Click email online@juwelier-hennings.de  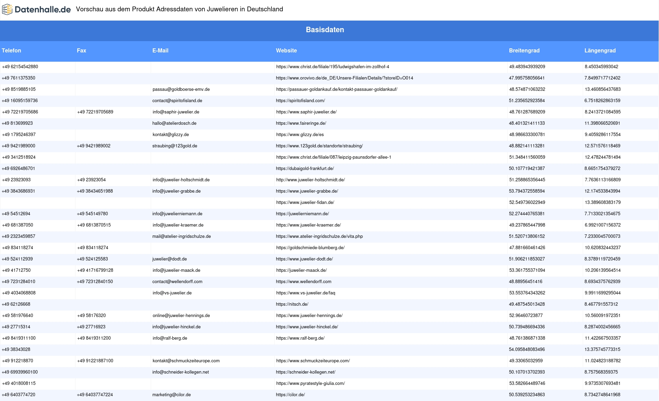(181, 316)
